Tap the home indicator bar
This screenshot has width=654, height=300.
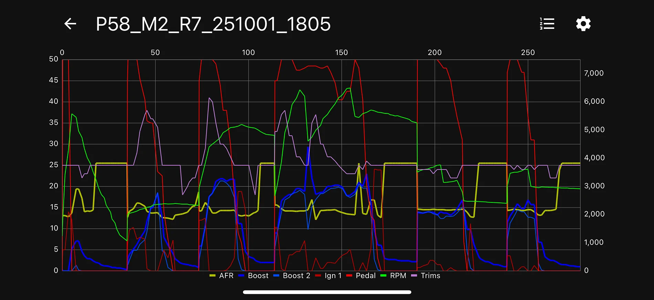point(327,292)
